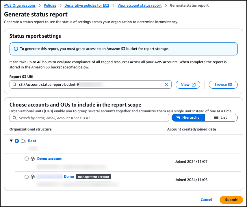Viewport: 247px width, 207px height.
Task: Switch to Hierarchy view
Action: [x=188, y=118]
